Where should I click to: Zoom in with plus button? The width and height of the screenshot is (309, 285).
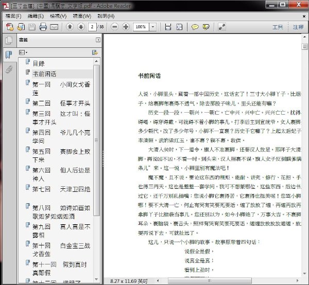pyautogui.click(x=126, y=27)
